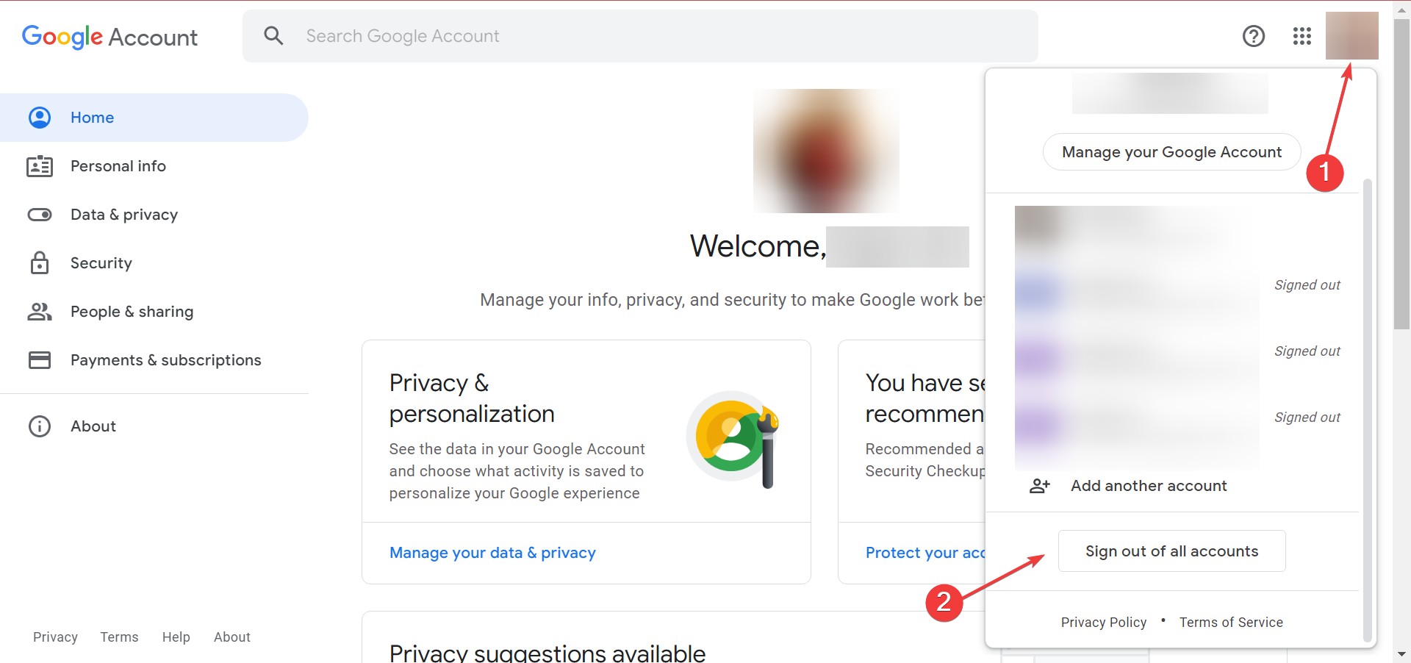
Task: Click the Data & privacy toggle icon
Action: click(x=40, y=215)
